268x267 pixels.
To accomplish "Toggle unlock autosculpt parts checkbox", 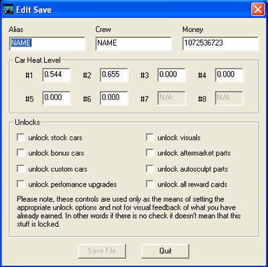I will tap(150, 168).
